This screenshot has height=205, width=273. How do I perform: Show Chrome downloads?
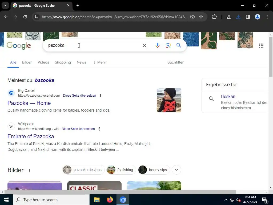pos(238,17)
